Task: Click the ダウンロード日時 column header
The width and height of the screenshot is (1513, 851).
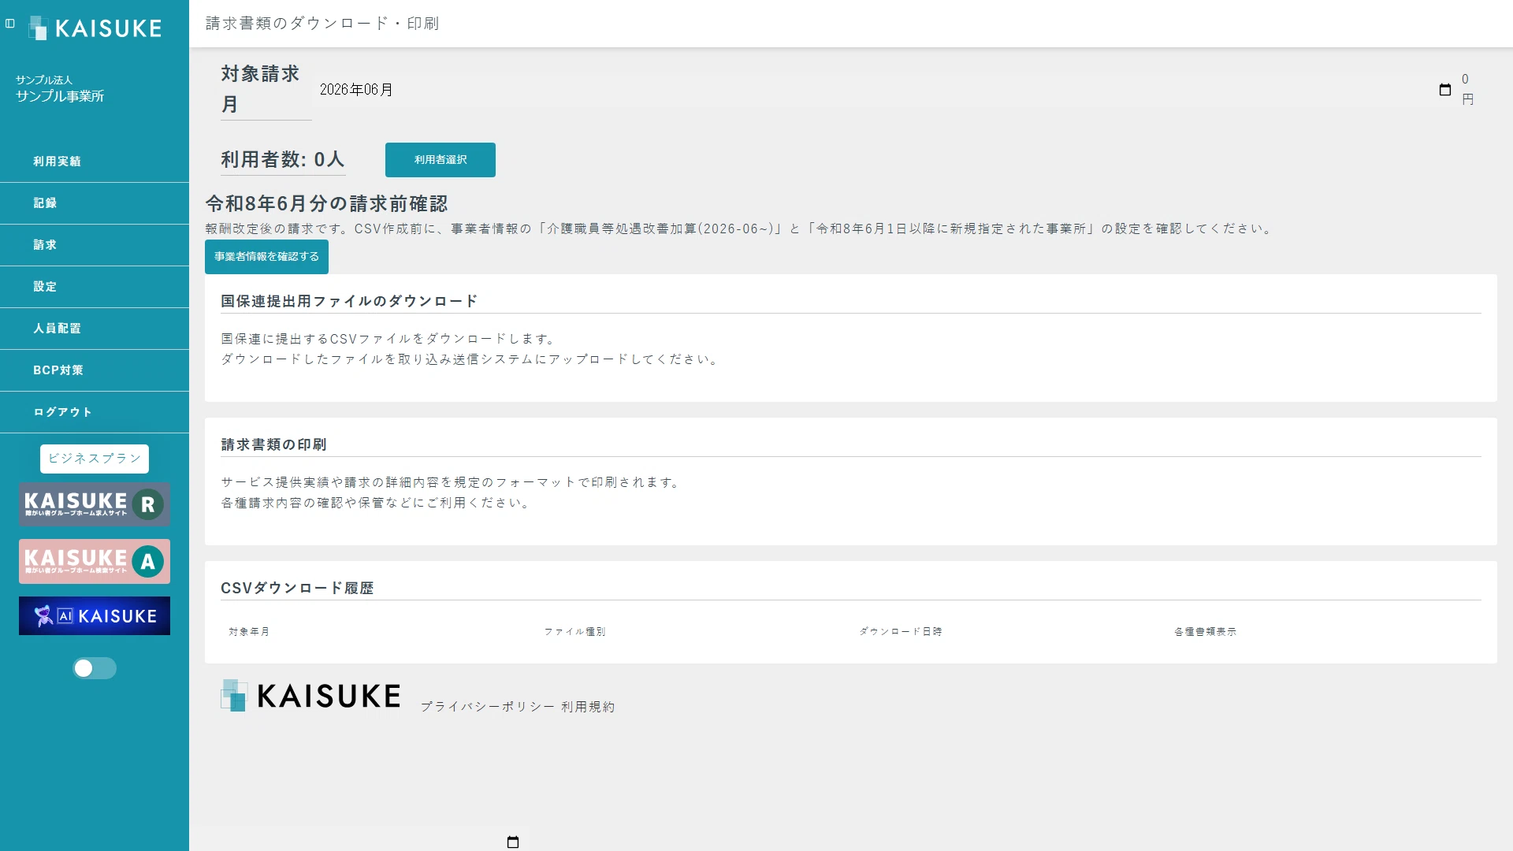Action: [x=901, y=632]
